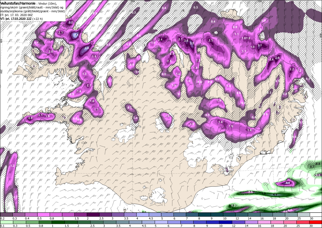Viewport: 322px width, 228px height.
Task: Click the 3.1 value label on map
Action: click(260, 45)
